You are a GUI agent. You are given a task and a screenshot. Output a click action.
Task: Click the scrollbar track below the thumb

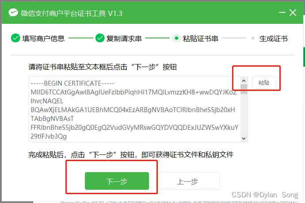[244, 115]
